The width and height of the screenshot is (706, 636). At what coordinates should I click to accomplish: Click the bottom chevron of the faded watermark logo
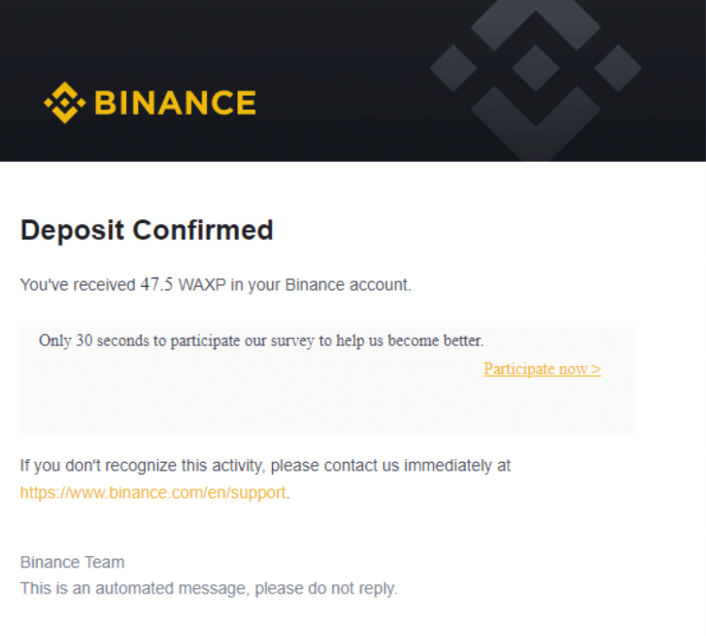[536, 124]
